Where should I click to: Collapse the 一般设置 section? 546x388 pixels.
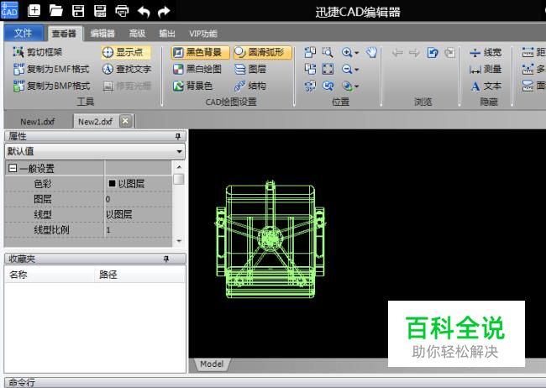[13, 169]
